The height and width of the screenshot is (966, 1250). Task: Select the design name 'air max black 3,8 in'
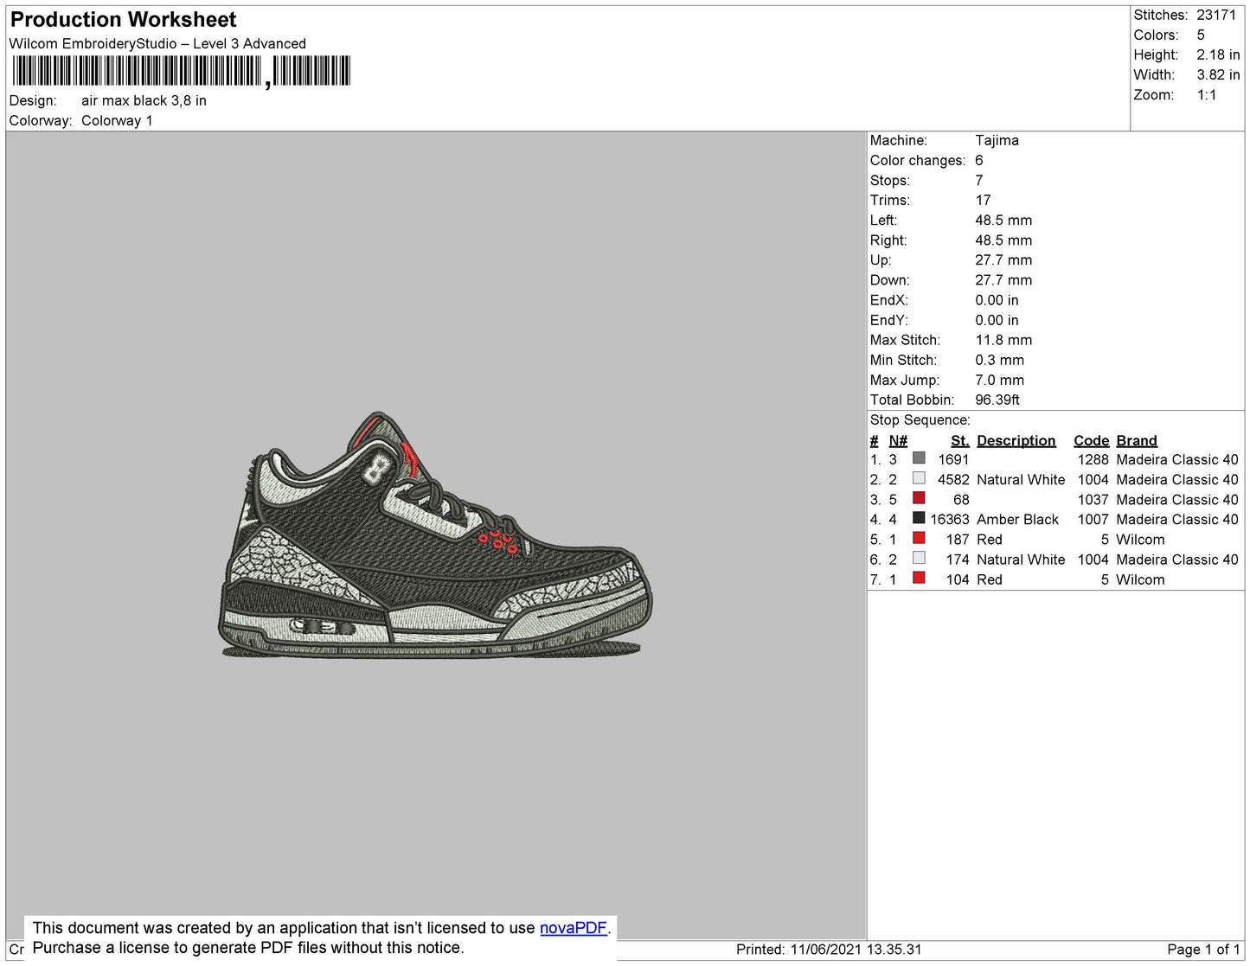(x=144, y=100)
